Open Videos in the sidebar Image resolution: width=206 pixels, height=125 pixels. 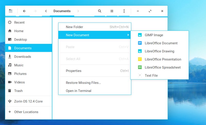pos(29,82)
